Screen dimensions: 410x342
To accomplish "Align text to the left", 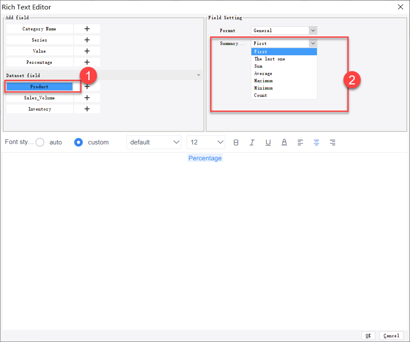I will point(300,142).
